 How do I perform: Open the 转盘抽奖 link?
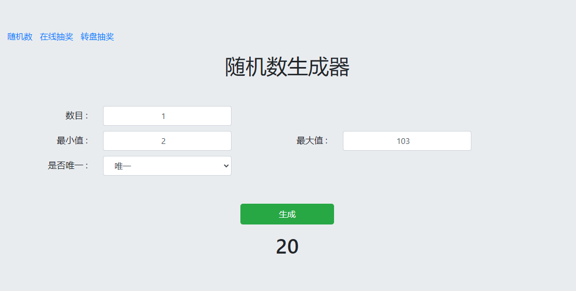(97, 37)
